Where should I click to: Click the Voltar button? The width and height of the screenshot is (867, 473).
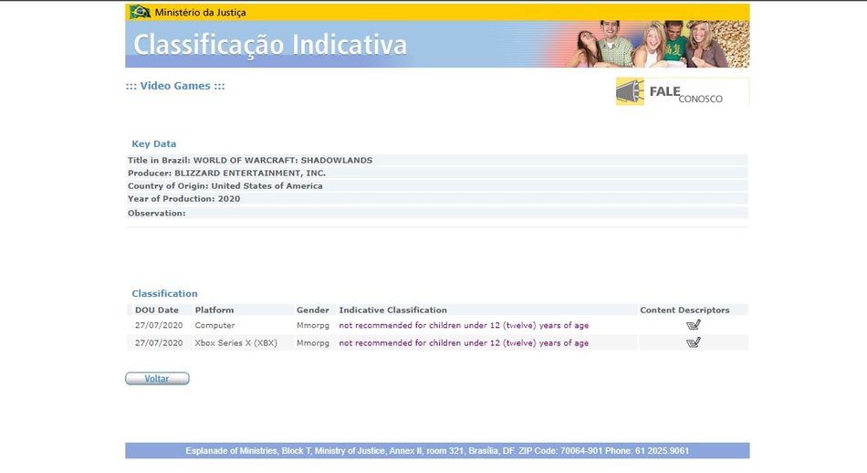tap(157, 378)
